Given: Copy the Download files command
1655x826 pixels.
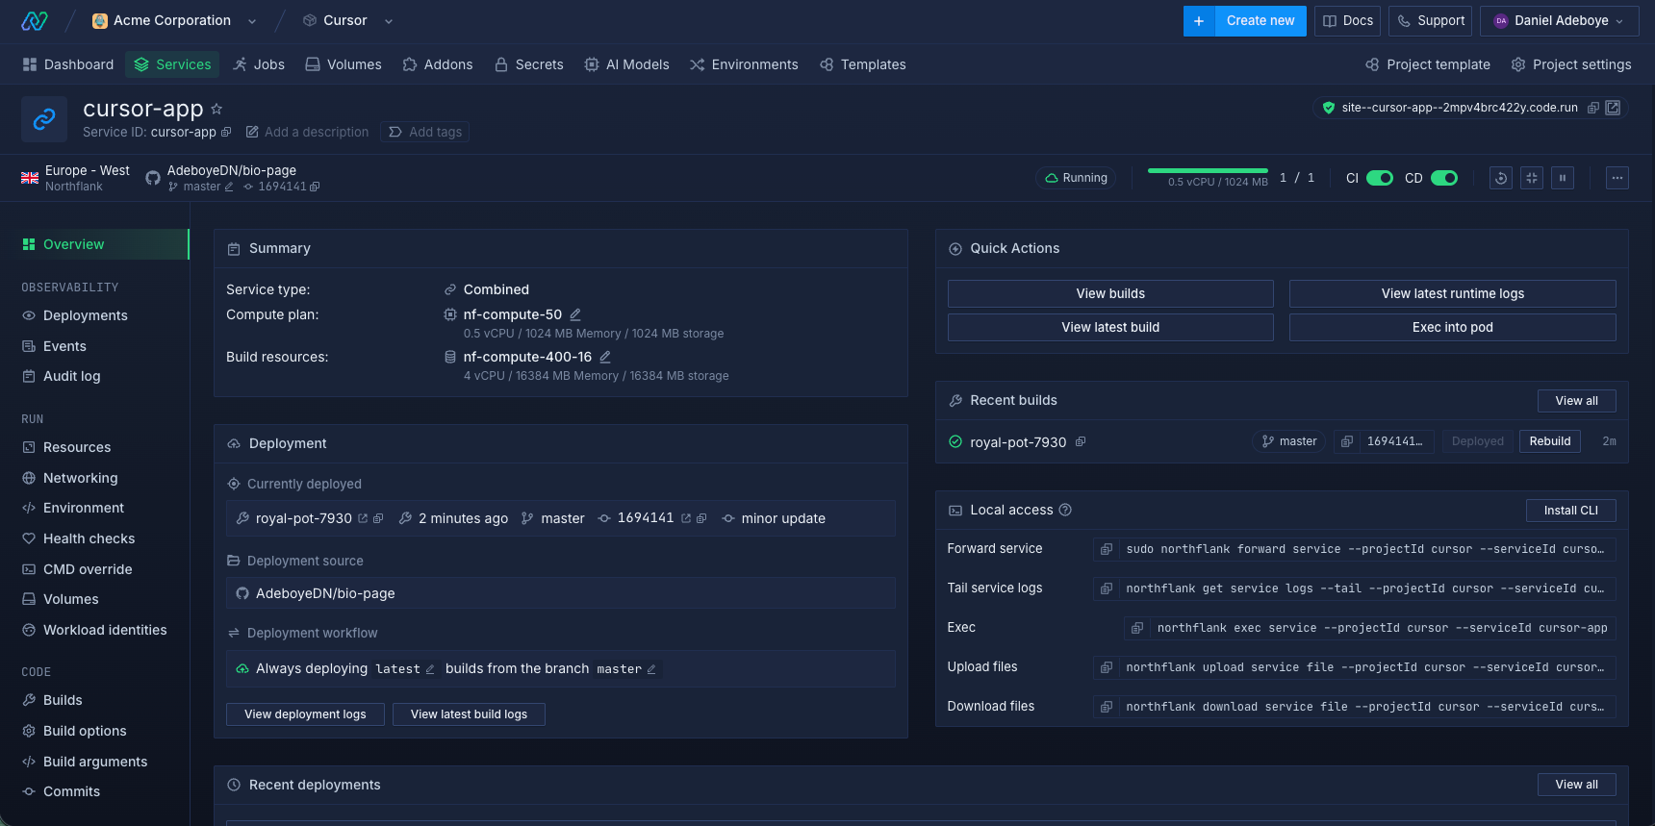Looking at the screenshot, I should coord(1107,707).
